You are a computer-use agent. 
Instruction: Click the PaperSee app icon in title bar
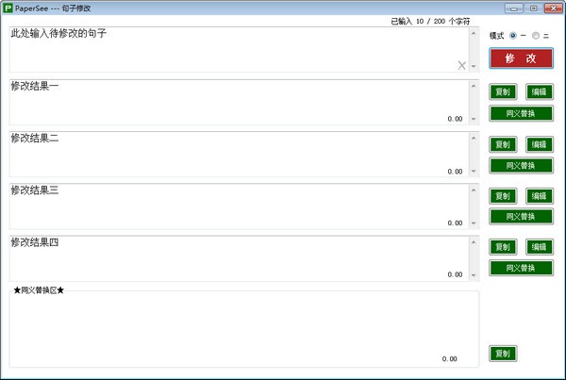point(8,8)
